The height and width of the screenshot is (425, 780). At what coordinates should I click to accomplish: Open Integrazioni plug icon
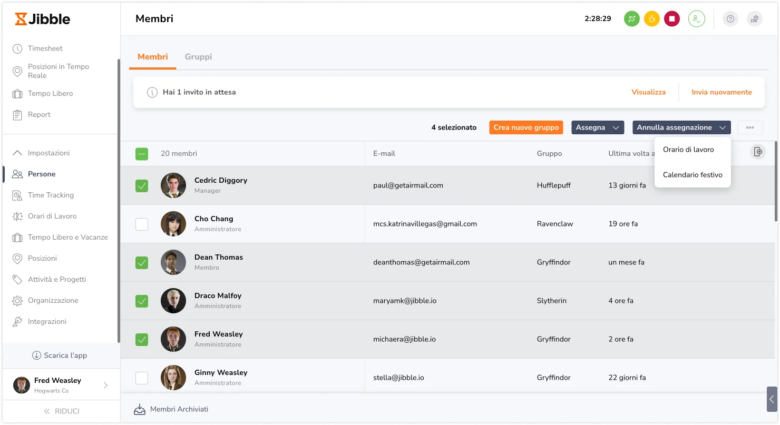17,322
